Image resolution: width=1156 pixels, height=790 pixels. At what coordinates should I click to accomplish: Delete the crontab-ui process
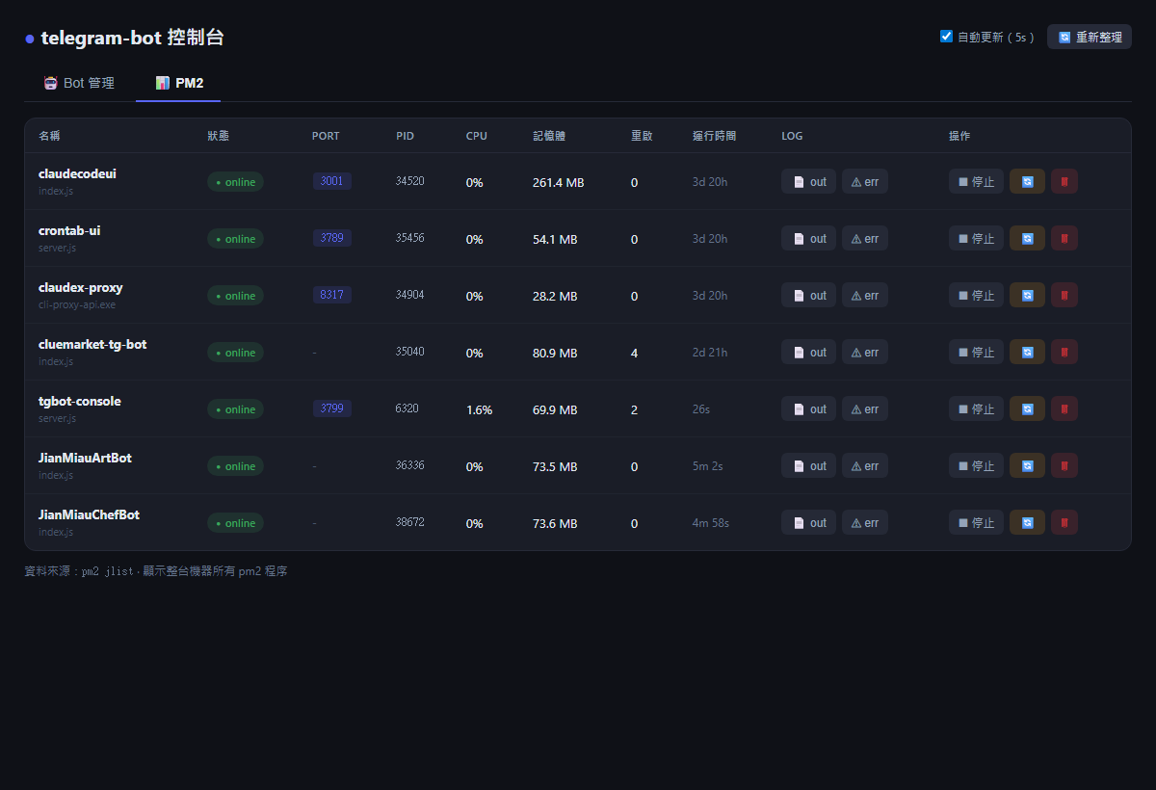[1064, 238]
